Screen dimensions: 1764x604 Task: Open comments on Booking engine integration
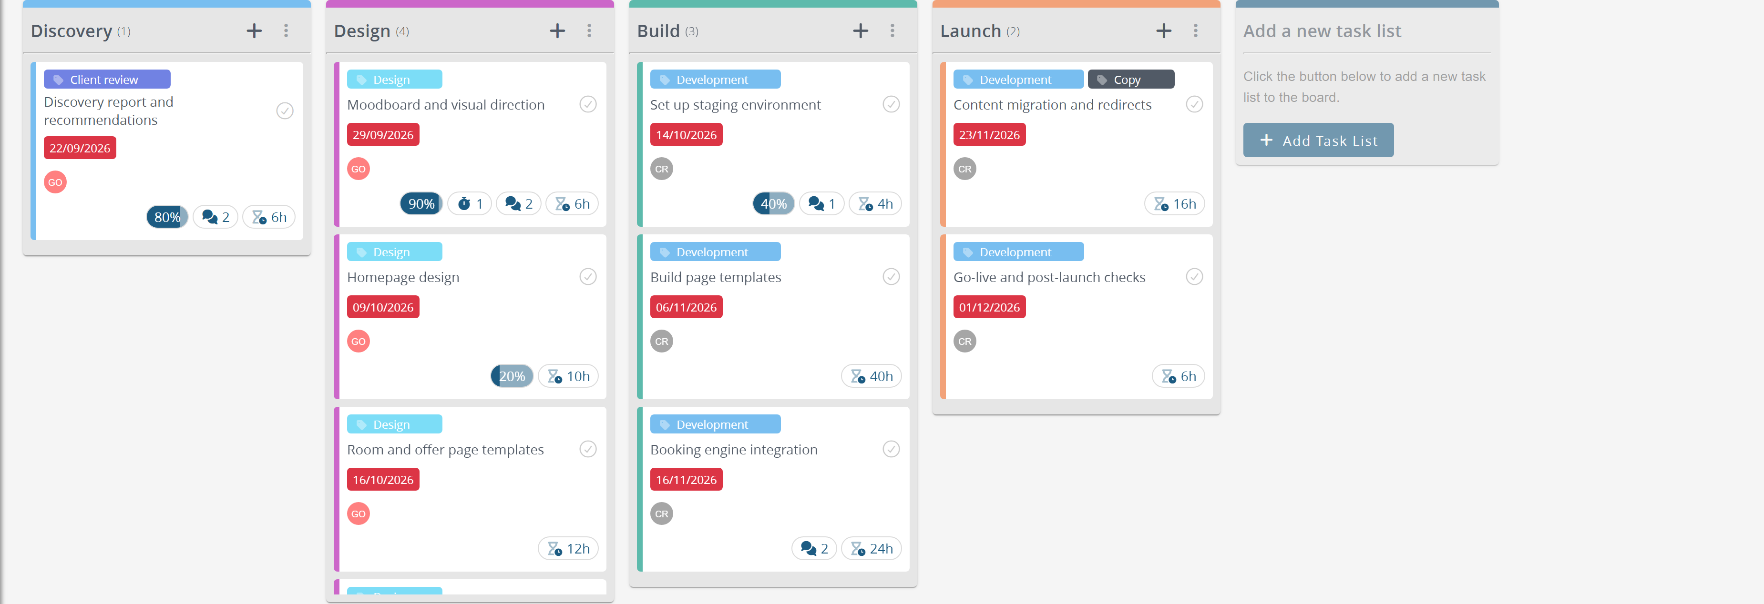tap(814, 548)
